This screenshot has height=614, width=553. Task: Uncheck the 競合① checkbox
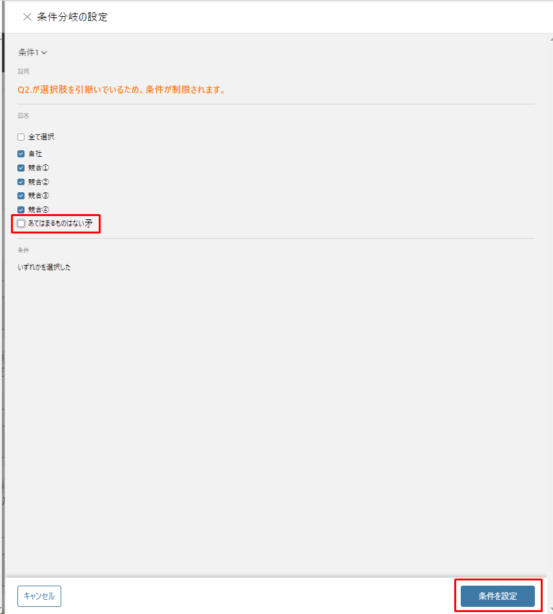[21, 168]
